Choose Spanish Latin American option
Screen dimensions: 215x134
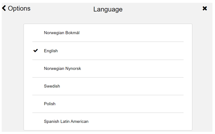tap(108, 122)
